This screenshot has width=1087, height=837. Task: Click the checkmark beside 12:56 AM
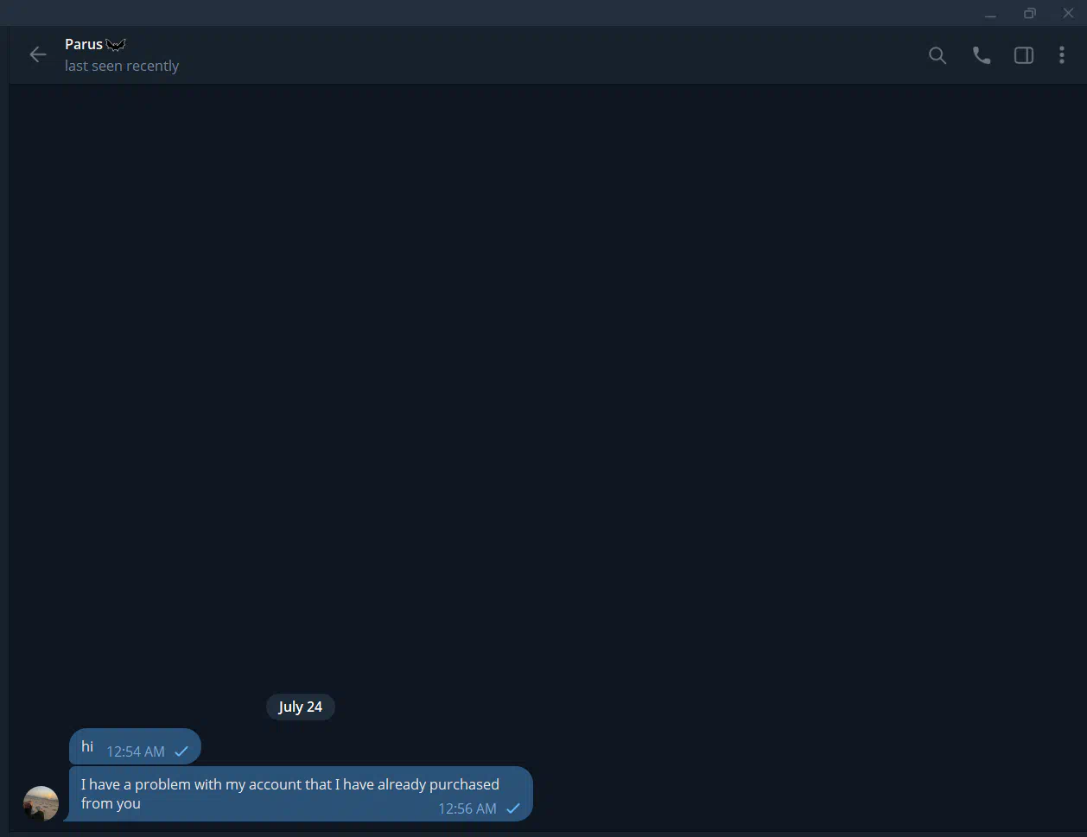pos(513,808)
